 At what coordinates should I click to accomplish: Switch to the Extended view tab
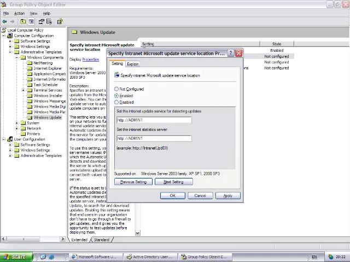[79, 240]
